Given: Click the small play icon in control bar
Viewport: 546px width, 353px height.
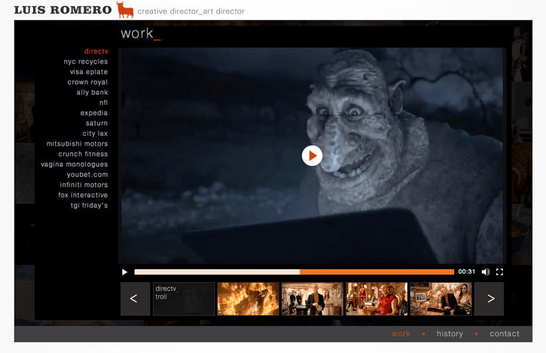Looking at the screenshot, I should 124,272.
